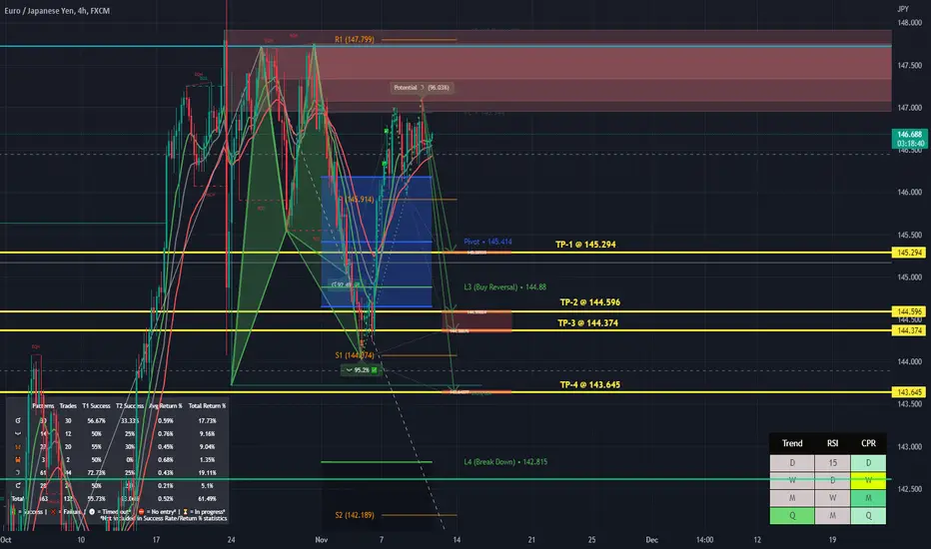Click the T1 Success column header
The height and width of the screenshot is (549, 931).
[96, 406]
